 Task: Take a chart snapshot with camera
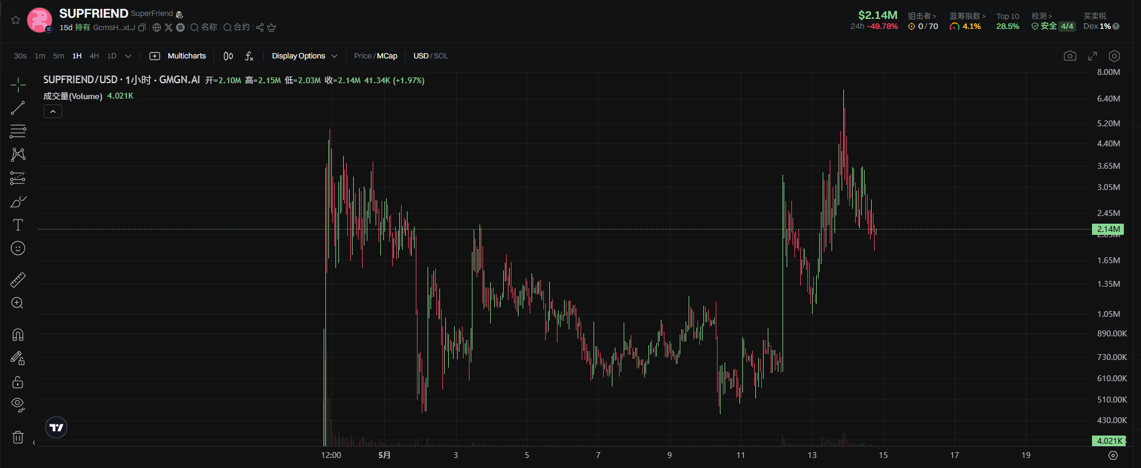(1070, 56)
